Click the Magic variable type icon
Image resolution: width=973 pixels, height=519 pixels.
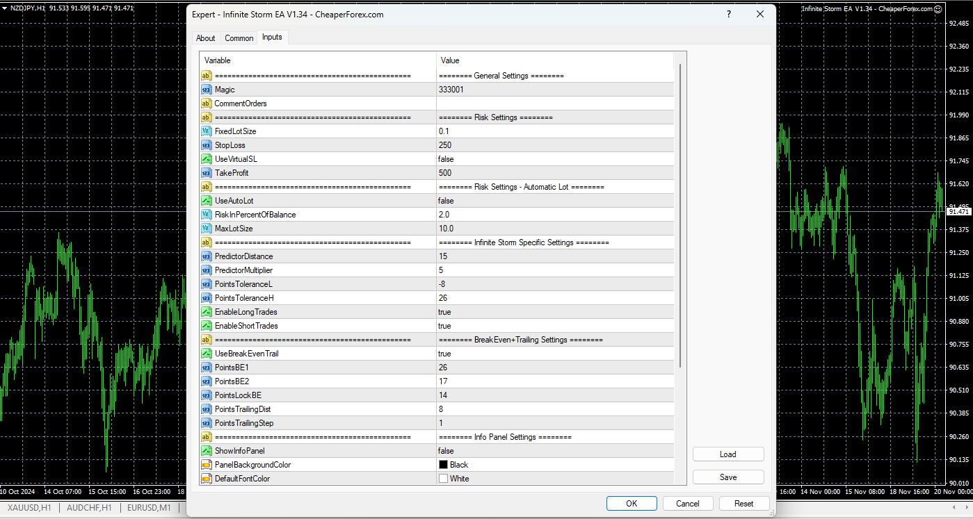tap(206, 90)
